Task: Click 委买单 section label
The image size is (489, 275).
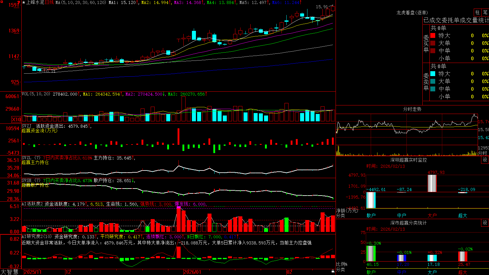Action: click(x=426, y=44)
